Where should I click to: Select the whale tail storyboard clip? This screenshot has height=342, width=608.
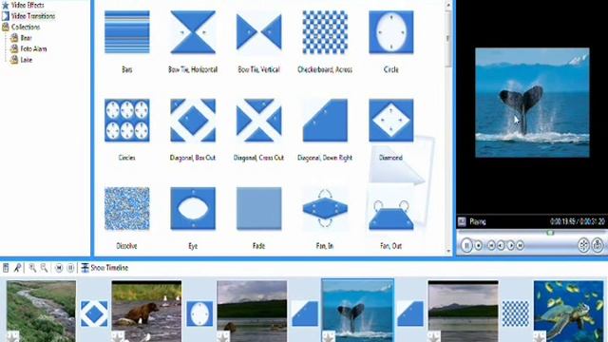[x=357, y=311]
